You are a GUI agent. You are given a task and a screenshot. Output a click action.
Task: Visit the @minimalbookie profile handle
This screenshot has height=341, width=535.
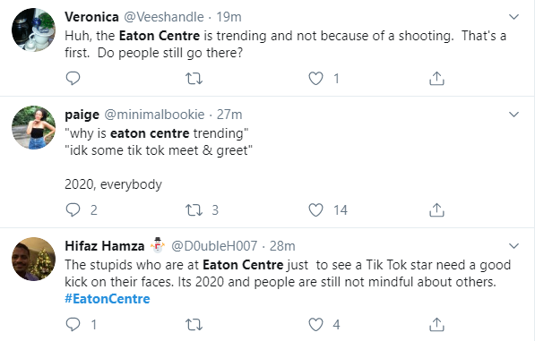[154, 115]
